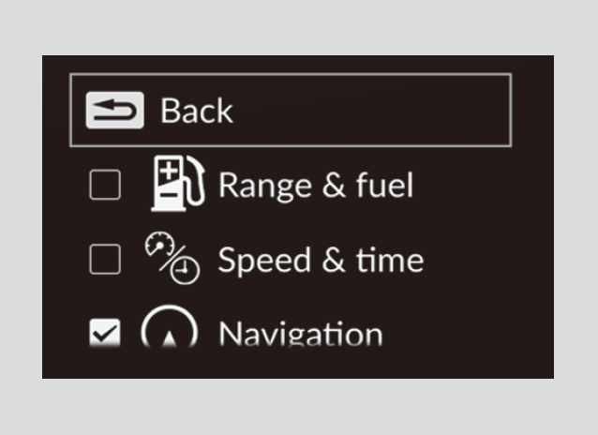Click the Back arrow icon
This screenshot has height=435, width=598.
tap(114, 111)
